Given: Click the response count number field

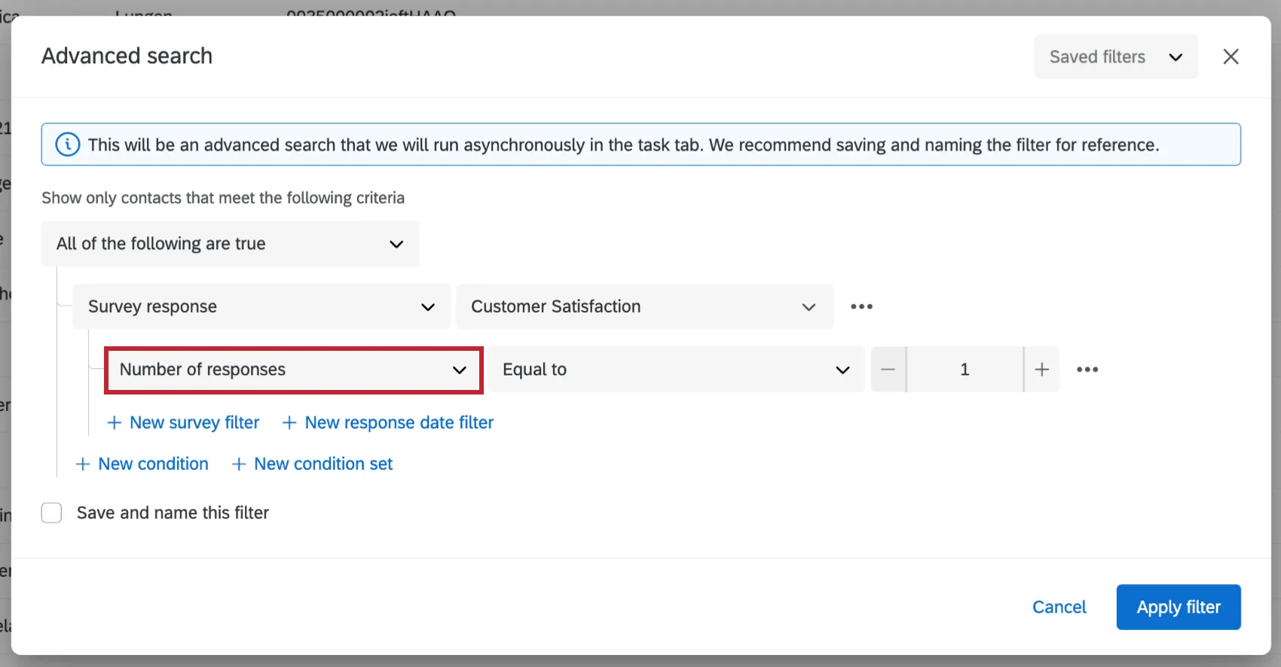Looking at the screenshot, I should point(965,370).
